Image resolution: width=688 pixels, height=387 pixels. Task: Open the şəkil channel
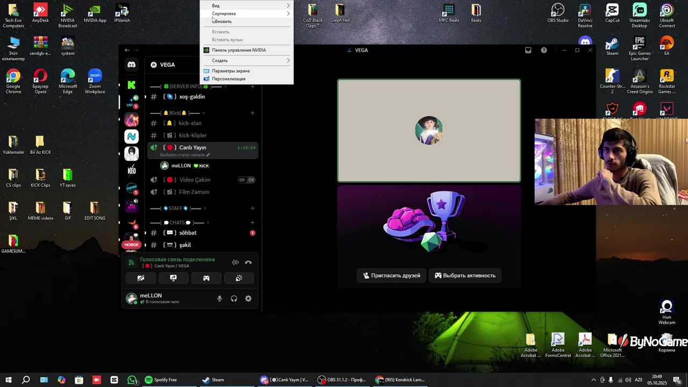203,245
